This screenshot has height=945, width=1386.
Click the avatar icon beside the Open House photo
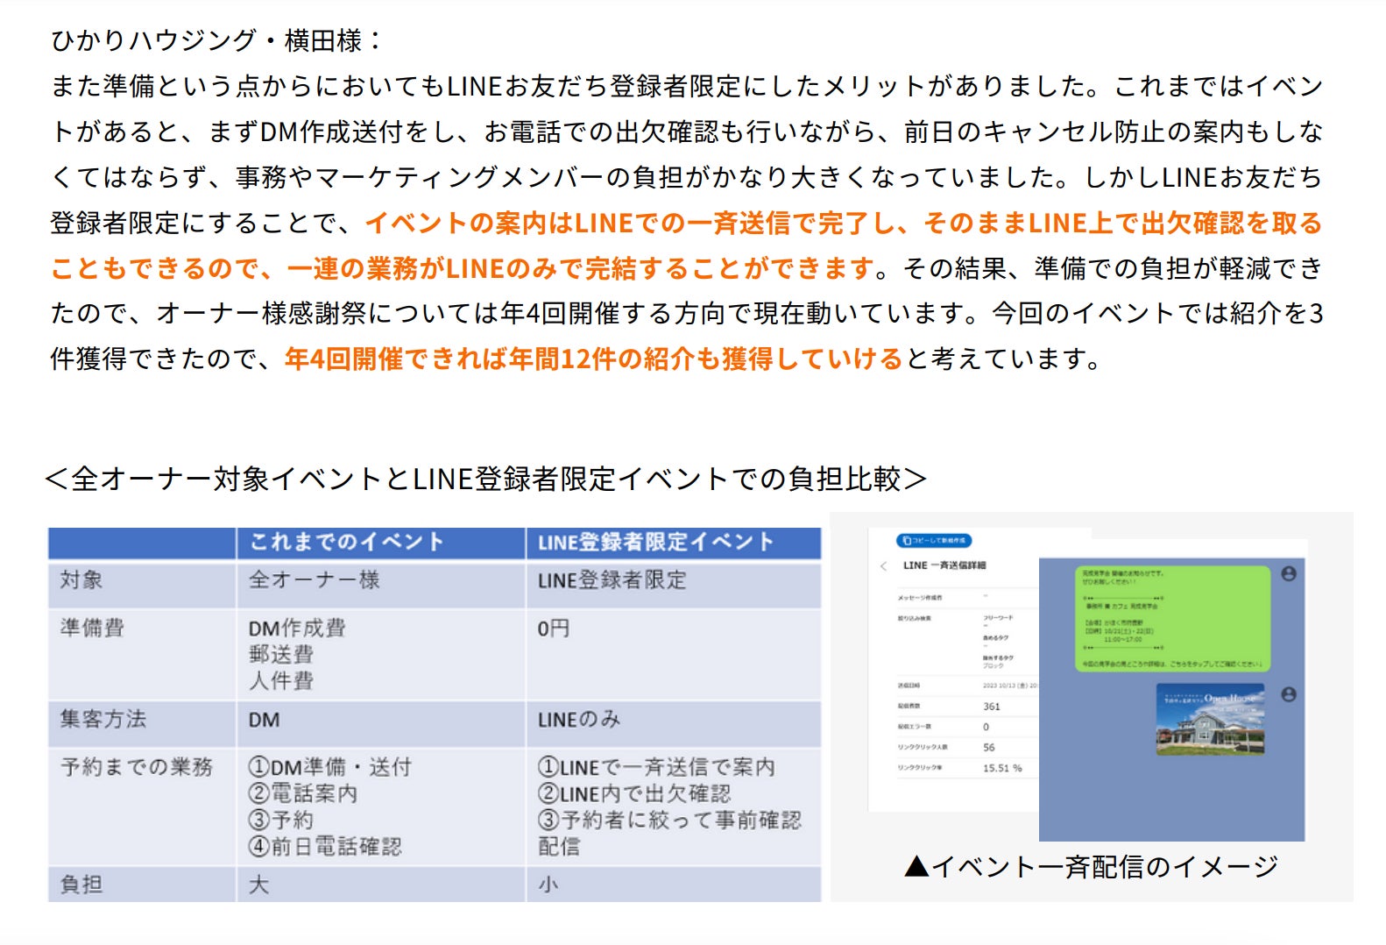click(x=1289, y=694)
